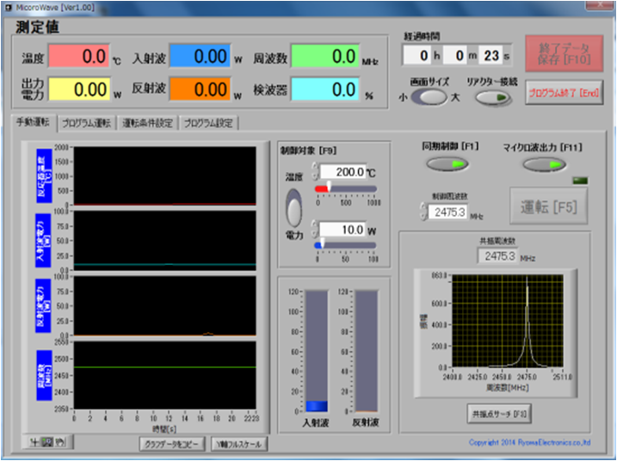Open the 運転条件設定 tab
617x461 pixels.
(x=147, y=123)
